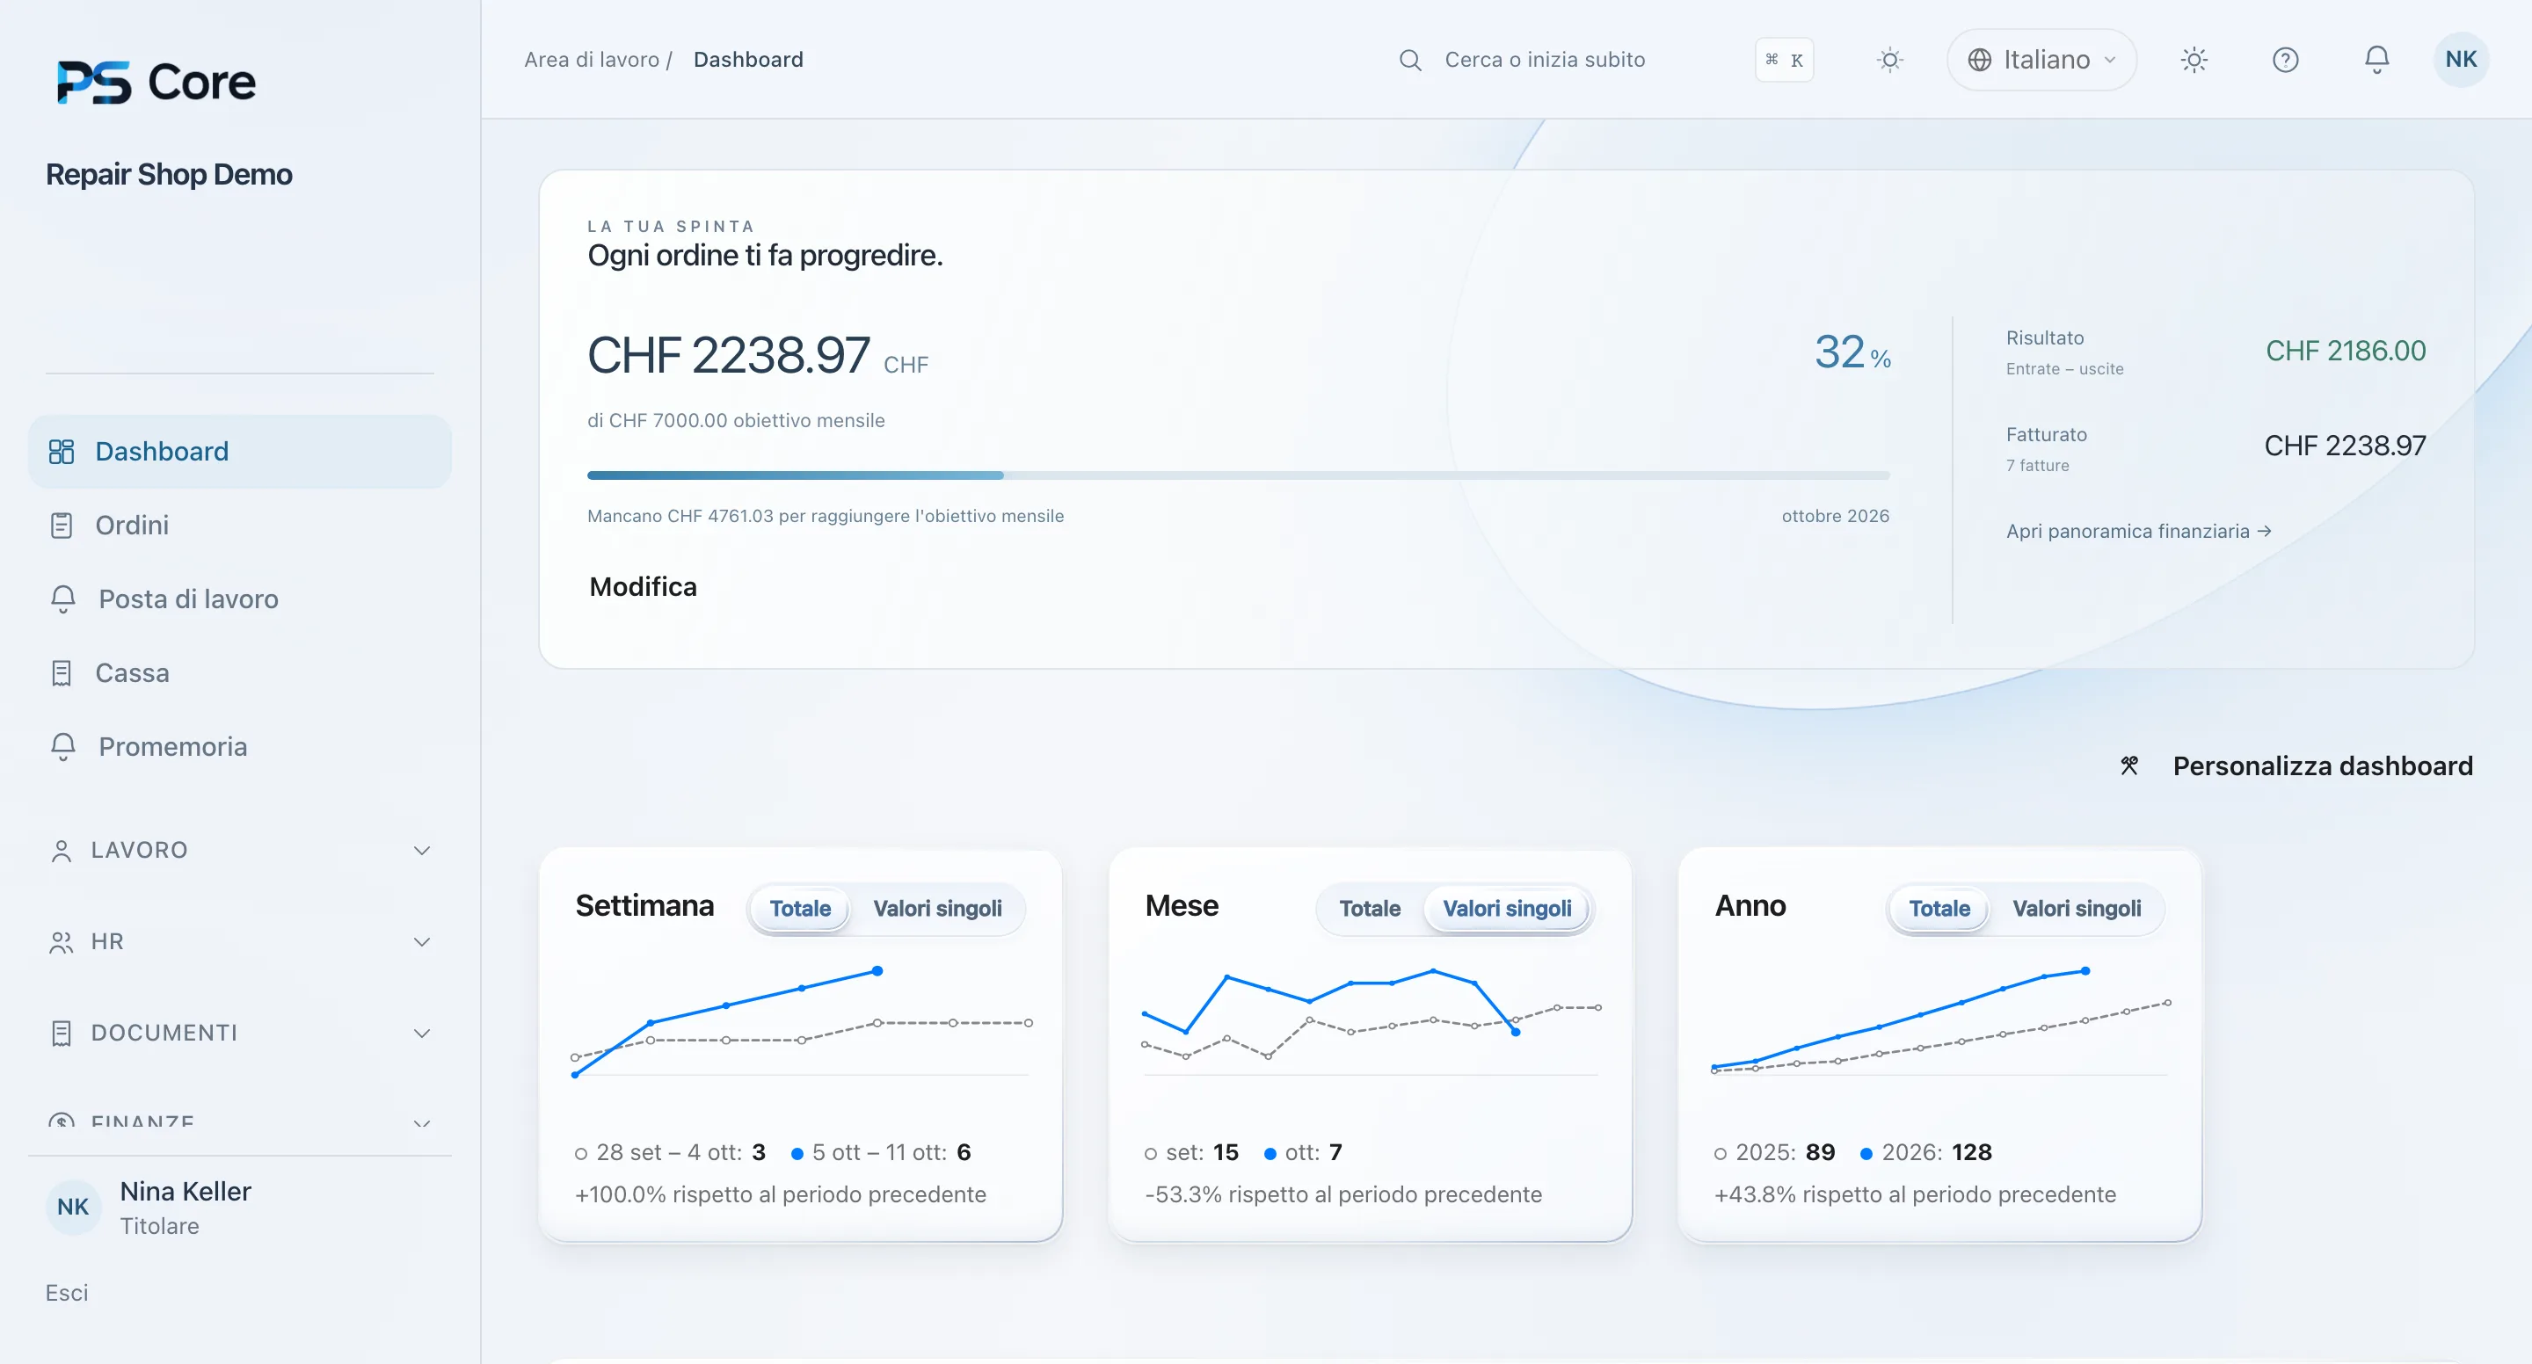Select Valori singoli in Settimana card
The height and width of the screenshot is (1364, 2532).
click(938, 908)
